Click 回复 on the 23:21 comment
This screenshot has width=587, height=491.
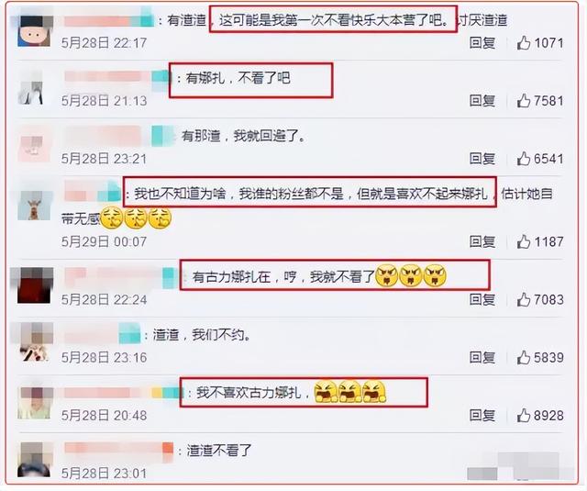(x=482, y=159)
